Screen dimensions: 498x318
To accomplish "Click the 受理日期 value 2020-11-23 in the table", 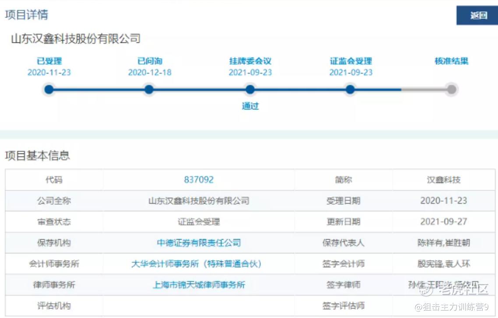I will tap(444, 201).
